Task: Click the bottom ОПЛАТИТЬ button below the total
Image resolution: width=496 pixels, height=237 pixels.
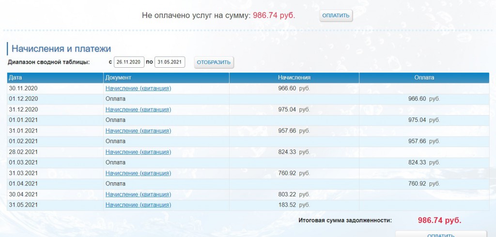Action: (440, 234)
